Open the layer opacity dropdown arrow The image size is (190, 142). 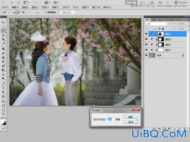coord(187,24)
